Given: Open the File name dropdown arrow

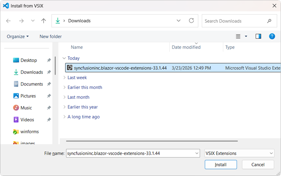Looking at the screenshot, I should (197, 153).
